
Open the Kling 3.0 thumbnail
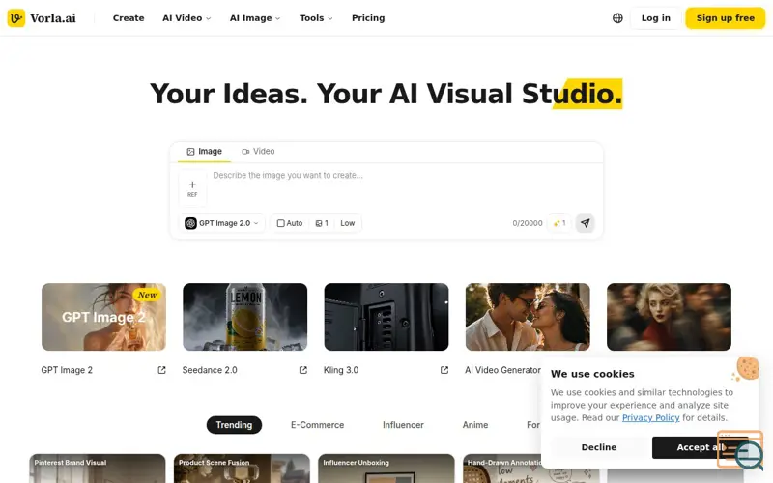(x=386, y=317)
